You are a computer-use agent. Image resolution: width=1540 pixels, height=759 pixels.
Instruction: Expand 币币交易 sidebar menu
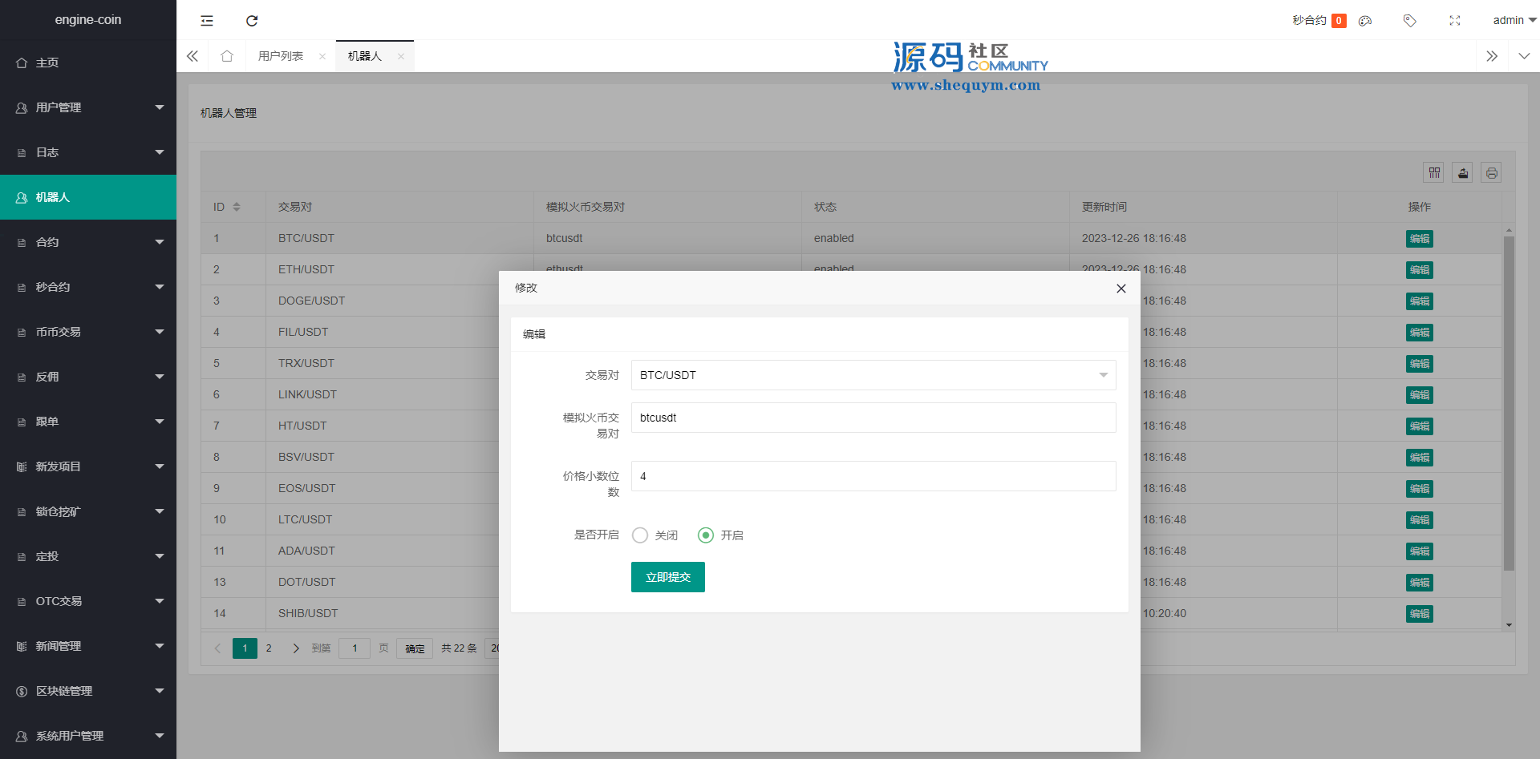tap(88, 332)
